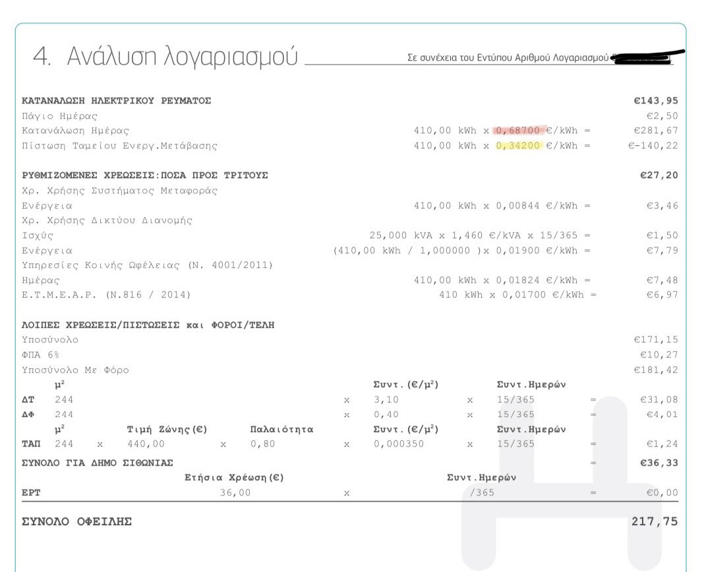Screen dimensions: 704x572
Task: Click the coefficient 0,000350
Action: tap(399, 444)
